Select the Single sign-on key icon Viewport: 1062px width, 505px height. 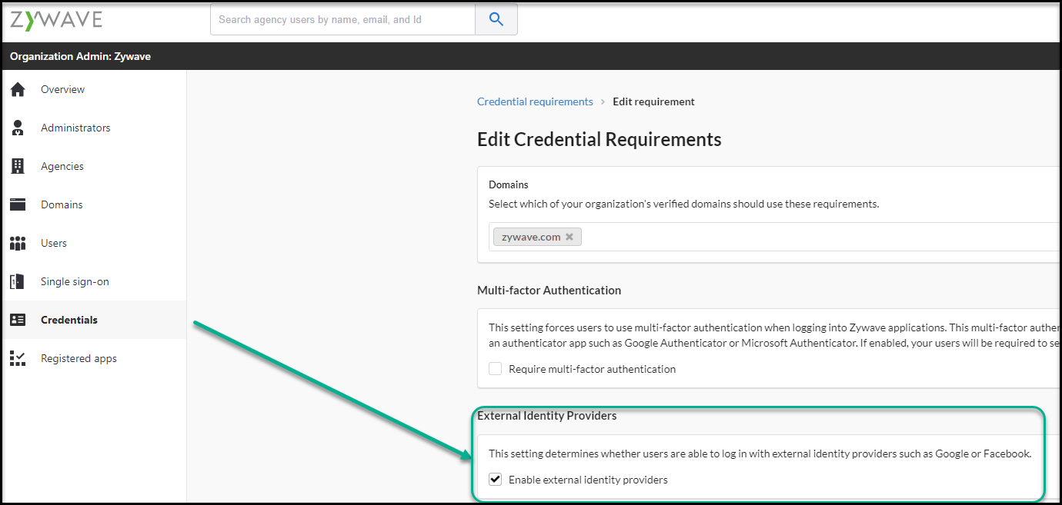coord(17,281)
